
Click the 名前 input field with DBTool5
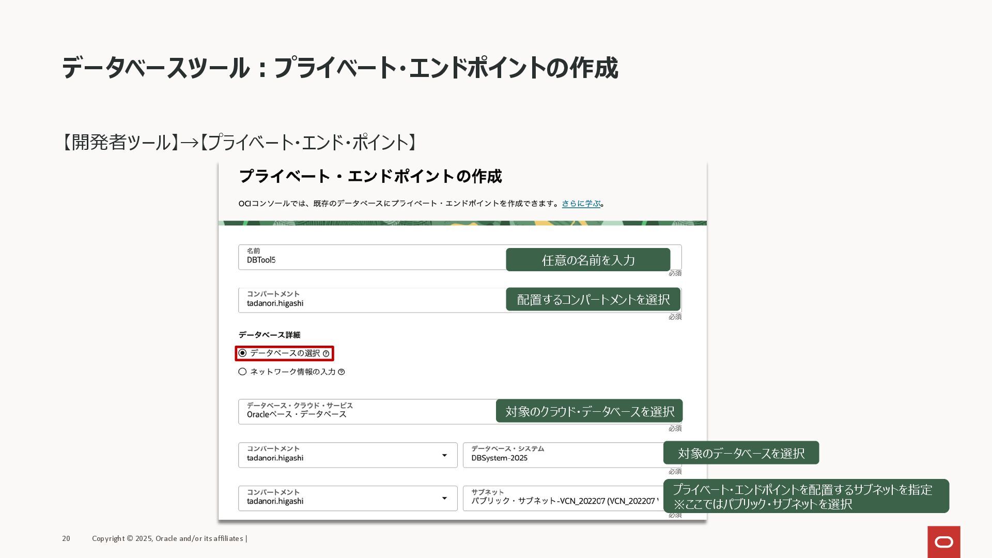460,257
